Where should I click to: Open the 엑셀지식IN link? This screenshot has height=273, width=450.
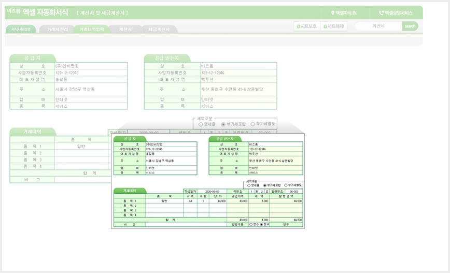344,13
